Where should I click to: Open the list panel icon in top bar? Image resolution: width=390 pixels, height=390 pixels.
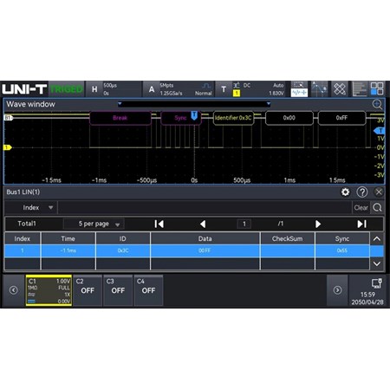coord(360,89)
